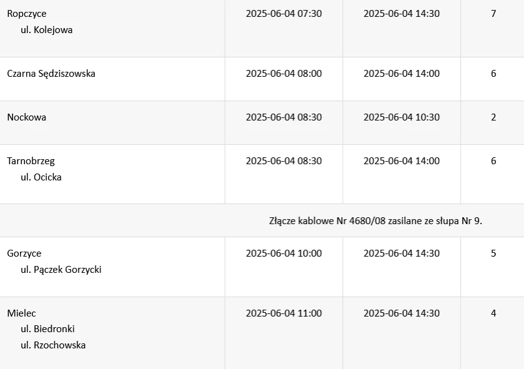The width and height of the screenshot is (524, 369).
Task: Select the Ropczyce location name
Action: pos(27,14)
